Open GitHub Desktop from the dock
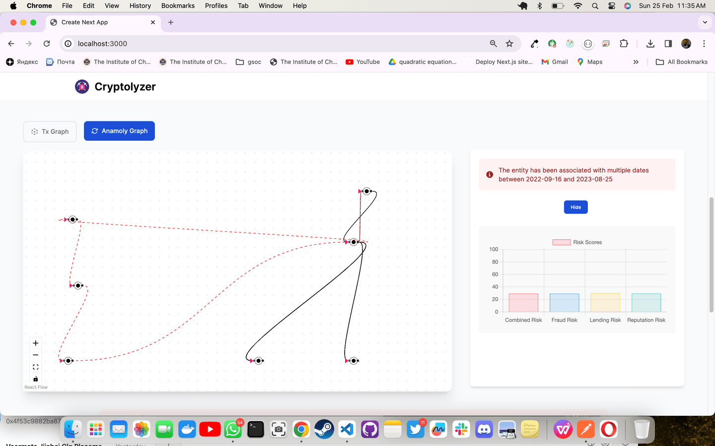Screen dimensions: 715x446 pos(370,429)
